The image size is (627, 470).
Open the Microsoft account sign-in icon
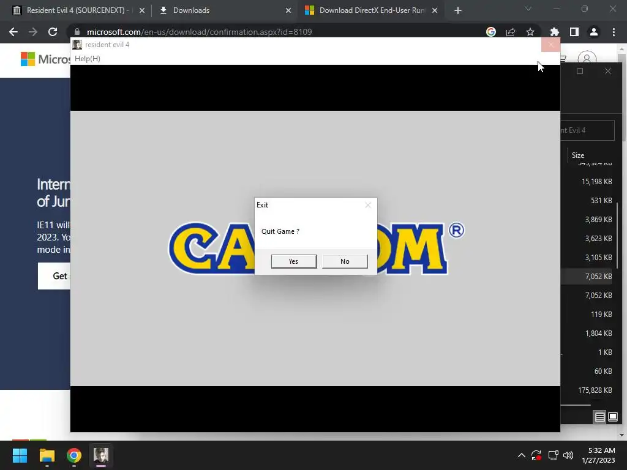tap(587, 59)
